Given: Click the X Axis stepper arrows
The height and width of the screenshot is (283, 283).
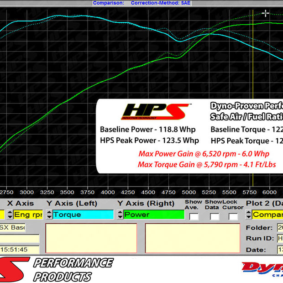Looking at the screenshot, I should coord(10,215).
